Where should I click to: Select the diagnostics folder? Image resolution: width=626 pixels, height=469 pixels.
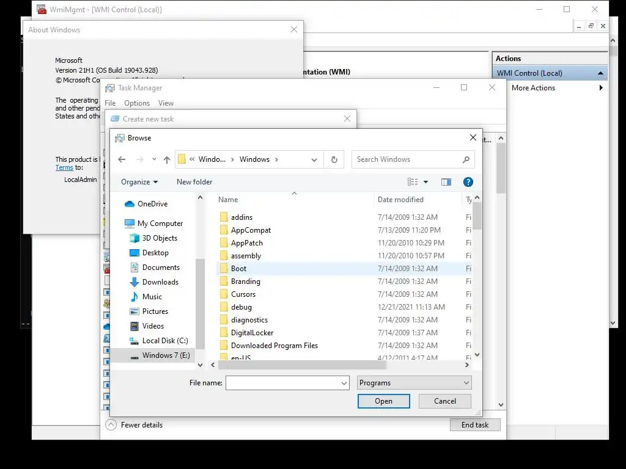[249, 320]
